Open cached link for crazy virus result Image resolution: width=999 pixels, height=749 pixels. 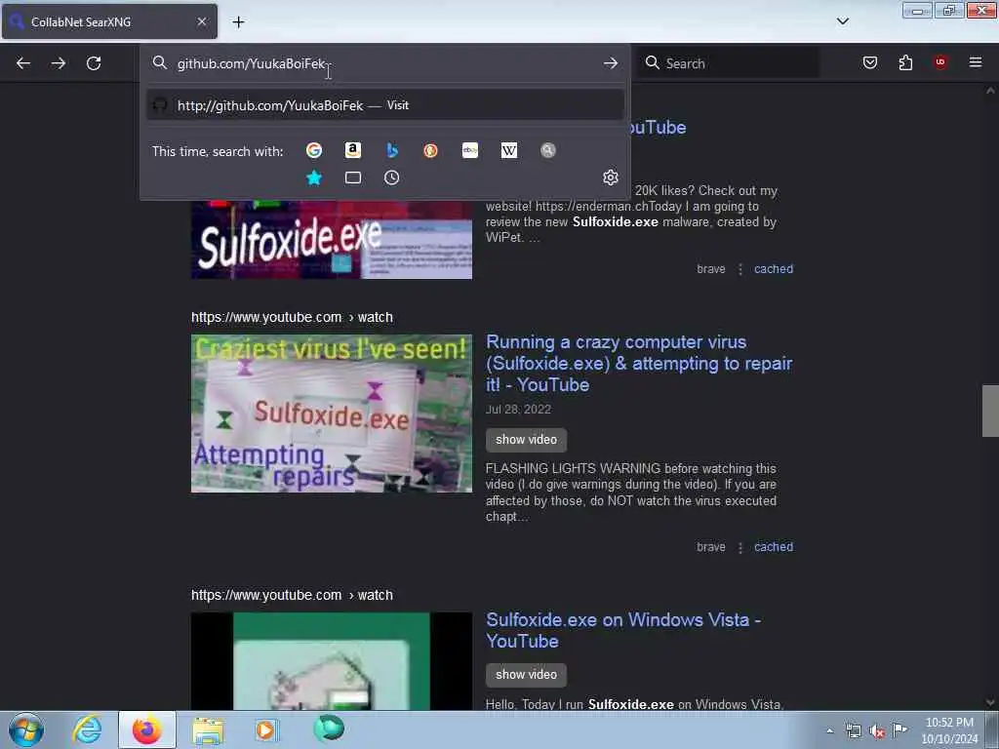tap(774, 546)
